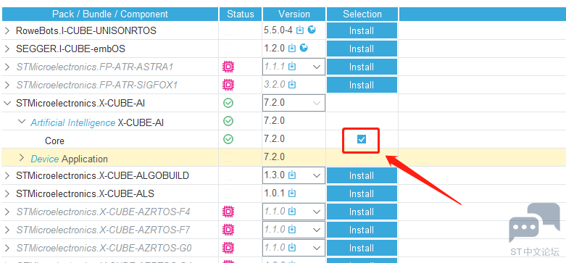
Task: Click the pink chip icon for X-CUBE-AZRTOS-F4
Action: [228, 212]
